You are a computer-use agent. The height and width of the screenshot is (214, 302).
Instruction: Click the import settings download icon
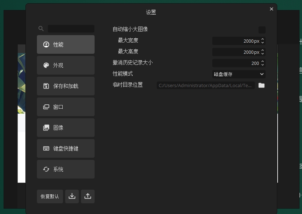click(72, 196)
